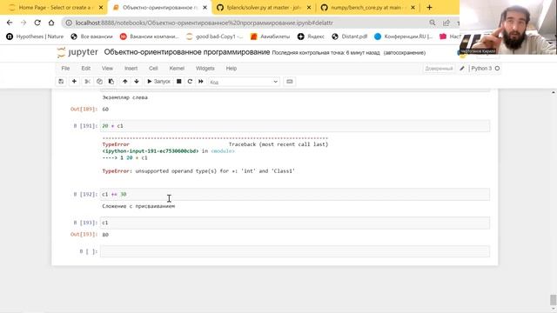Close the Home Page tab
Viewport: 557px width, 313px height.
tap(101, 8)
